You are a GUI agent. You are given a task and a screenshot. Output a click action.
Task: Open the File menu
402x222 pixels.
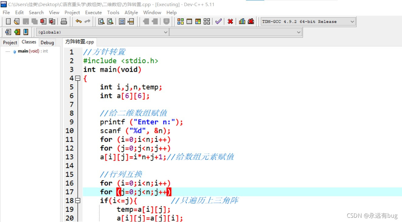point(6,12)
